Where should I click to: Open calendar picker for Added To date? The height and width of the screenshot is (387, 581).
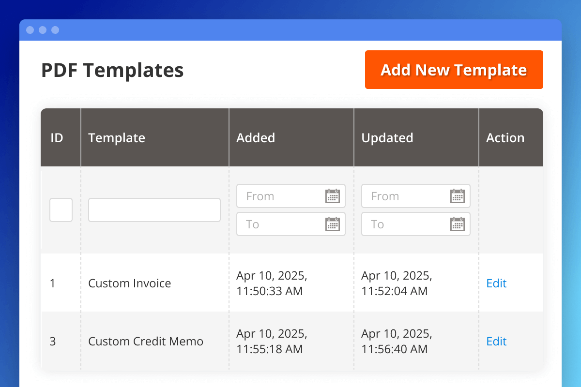332,224
